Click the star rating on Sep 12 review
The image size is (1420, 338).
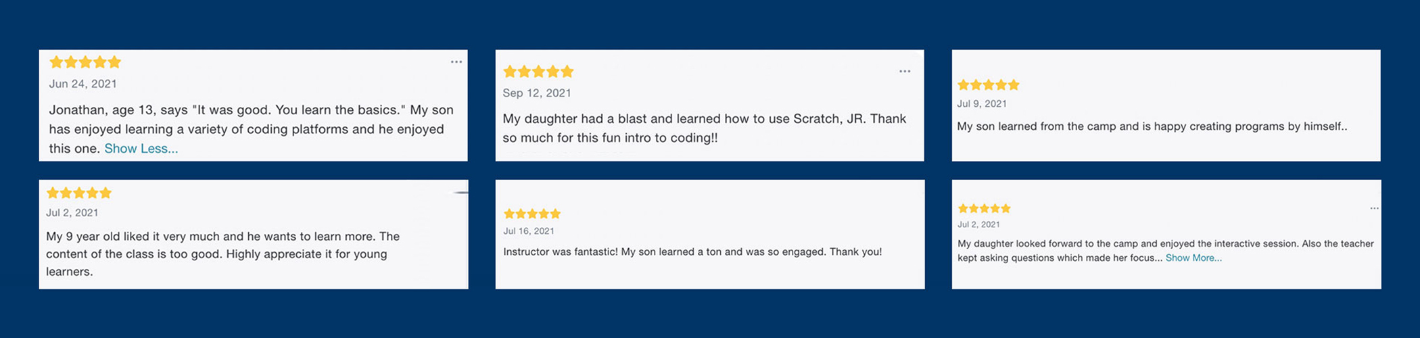tap(538, 72)
